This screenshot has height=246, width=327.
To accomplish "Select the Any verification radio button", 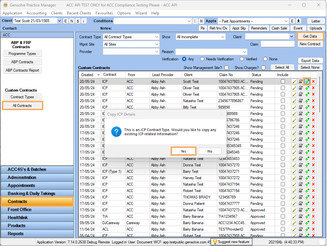I will click(184, 59).
